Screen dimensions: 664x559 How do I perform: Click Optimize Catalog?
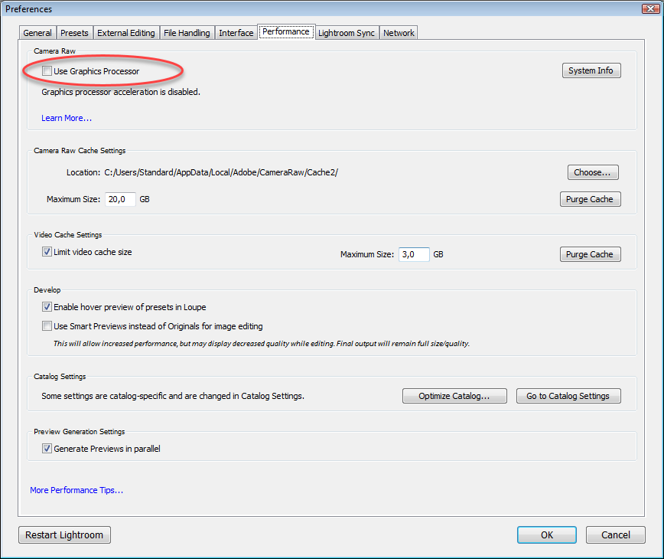pyautogui.click(x=454, y=396)
